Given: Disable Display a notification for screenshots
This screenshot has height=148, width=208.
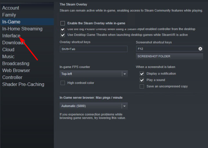Looking at the screenshot, I should pyautogui.click(x=142, y=74).
